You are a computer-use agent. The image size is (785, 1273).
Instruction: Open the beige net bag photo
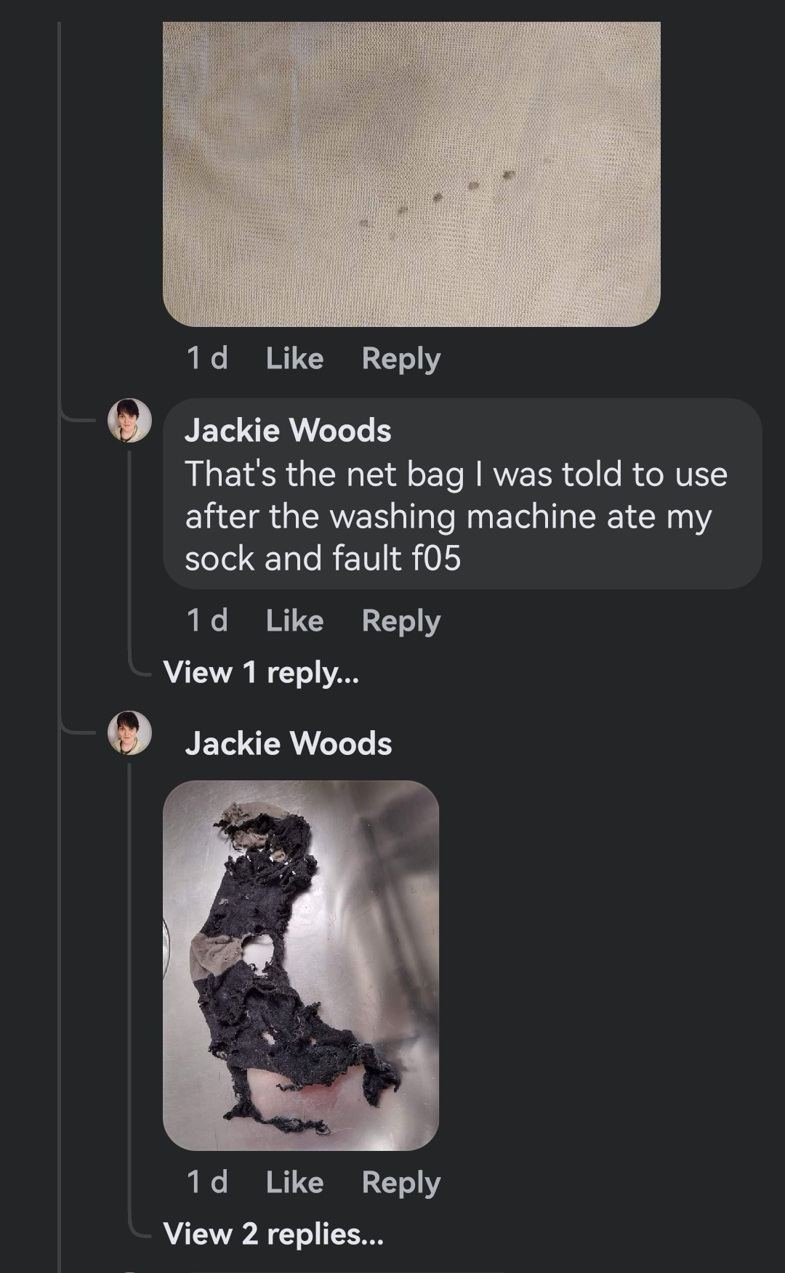point(411,174)
